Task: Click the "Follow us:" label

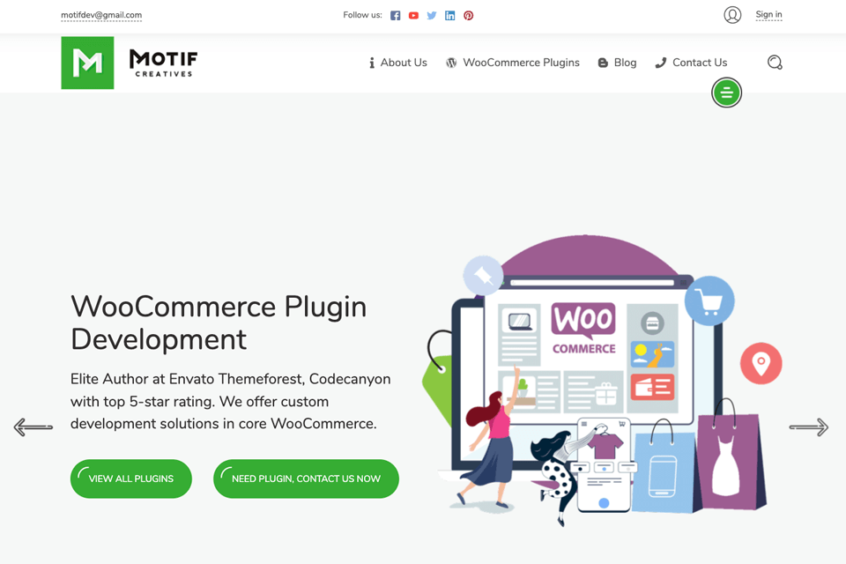Action: [x=362, y=15]
